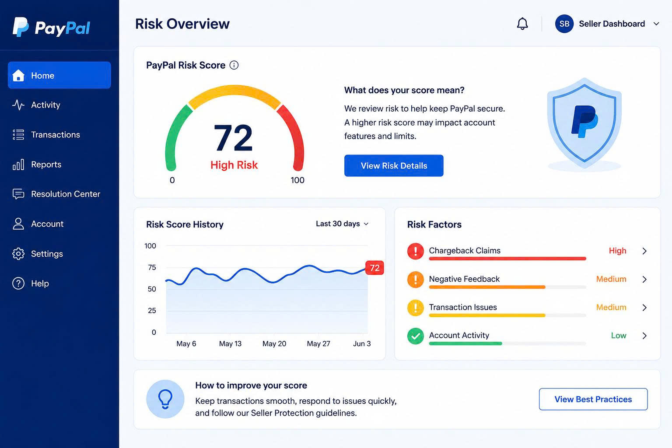Expand Transaction Issues row chevron
Screen dimensions: 672x448
pyautogui.click(x=644, y=308)
